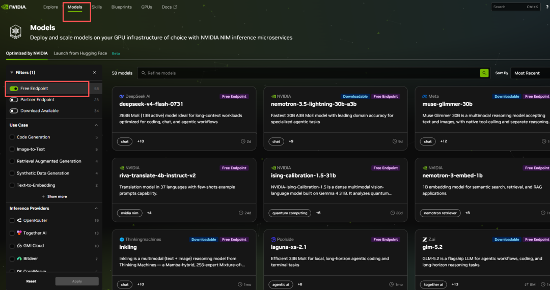The image size is (550, 290).
Task: Check the Text-to-Embedding checkbox
Action: [x=12, y=185]
